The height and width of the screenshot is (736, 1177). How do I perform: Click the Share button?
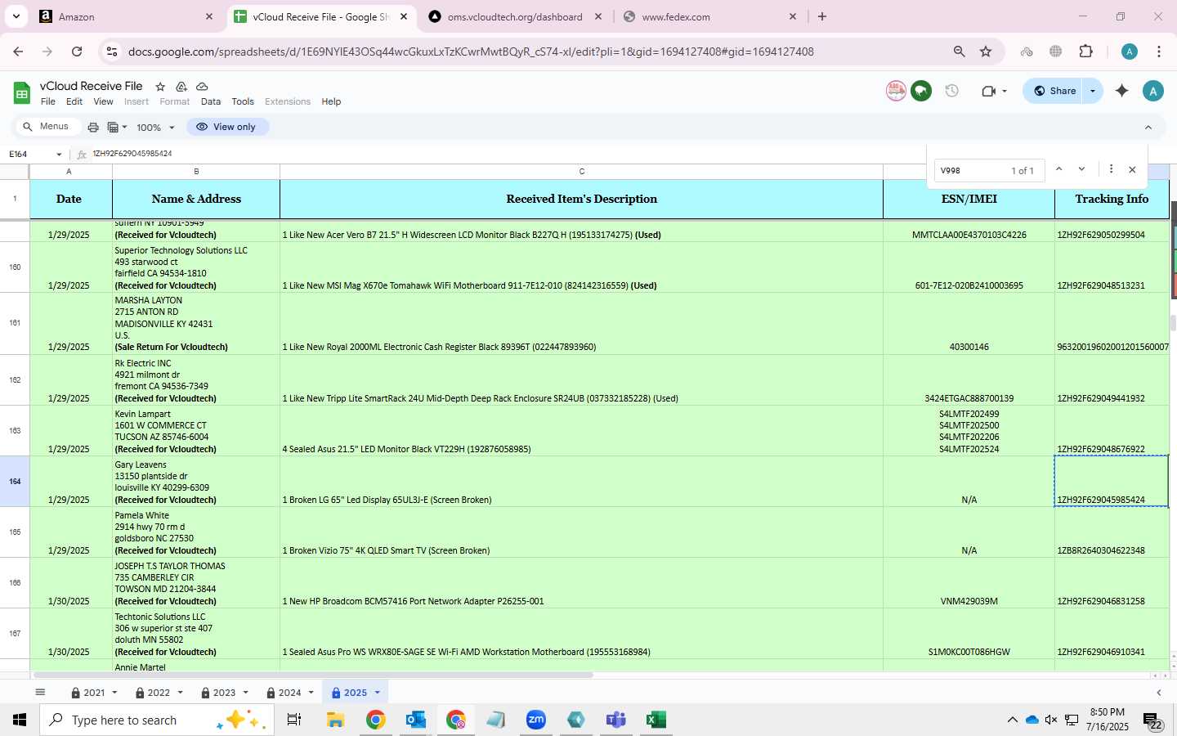1054,91
